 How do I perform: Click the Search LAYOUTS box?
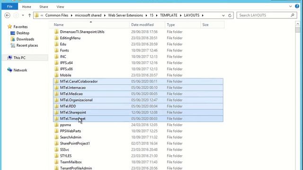(x=267, y=15)
